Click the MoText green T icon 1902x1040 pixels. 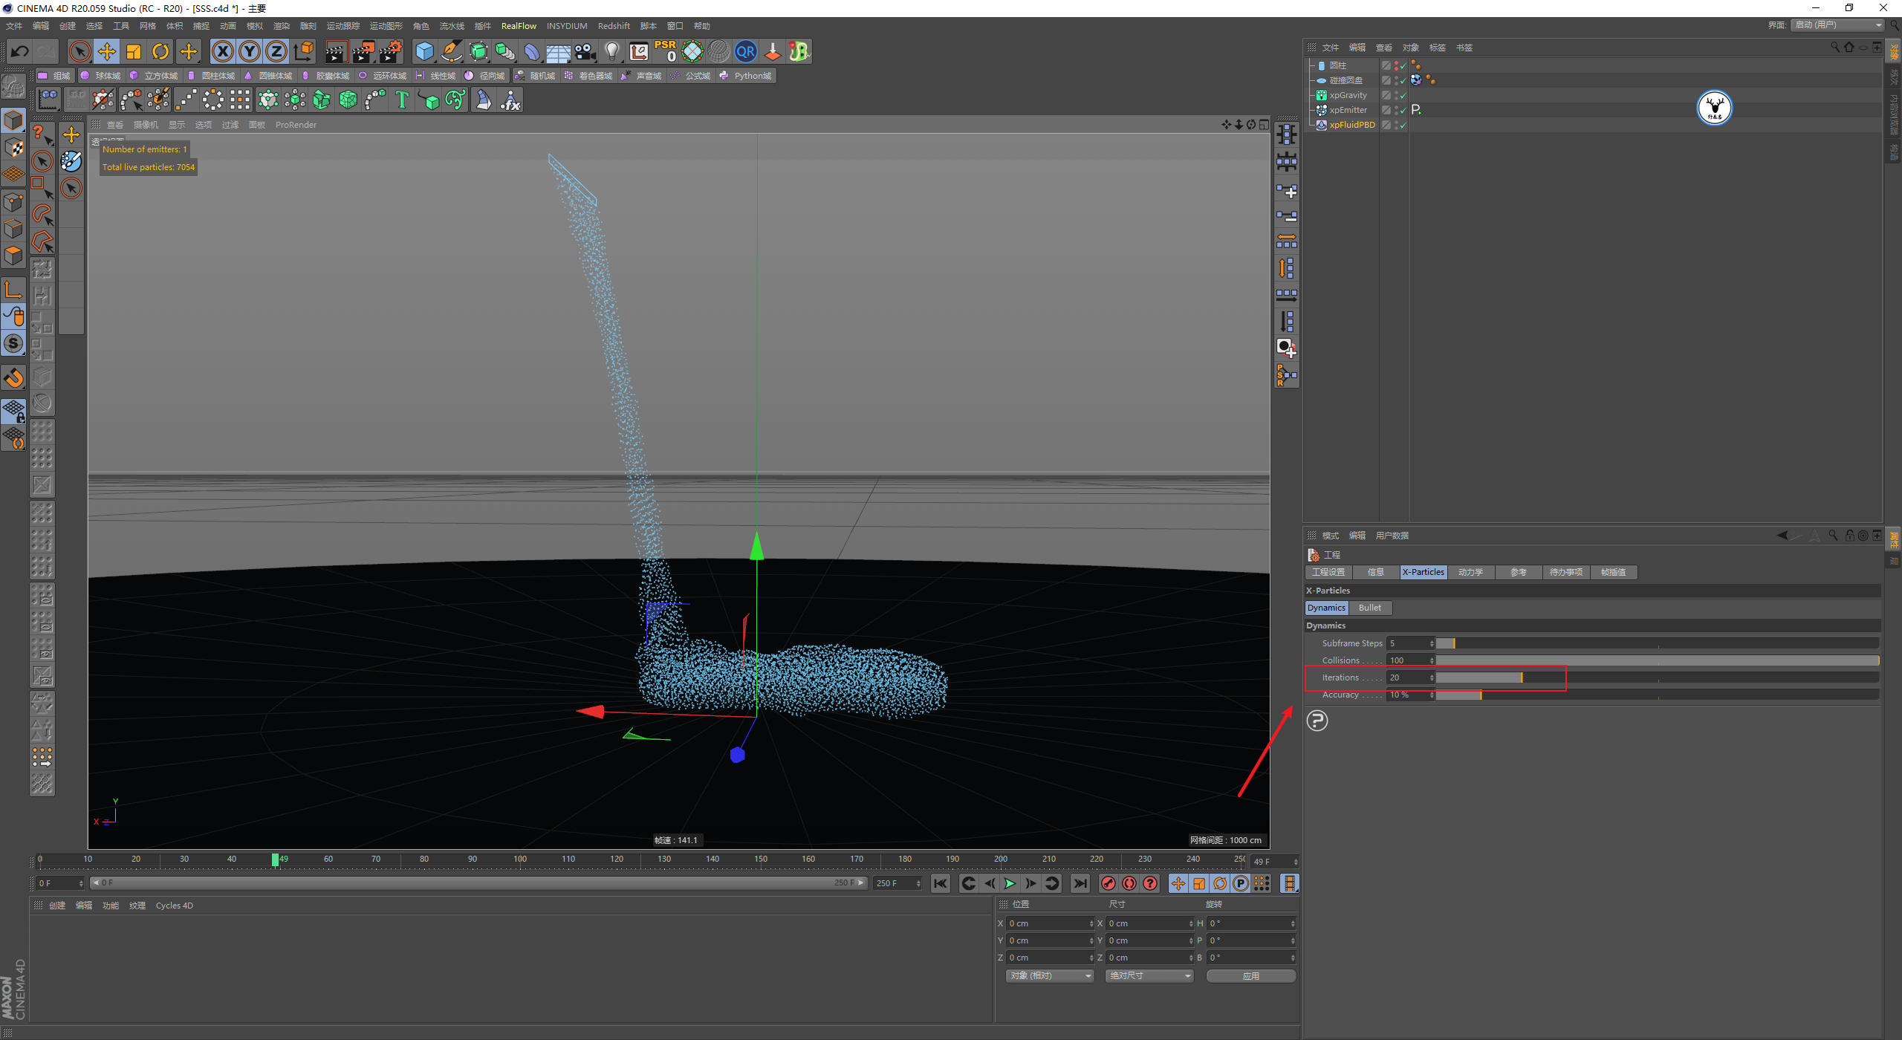click(x=402, y=100)
